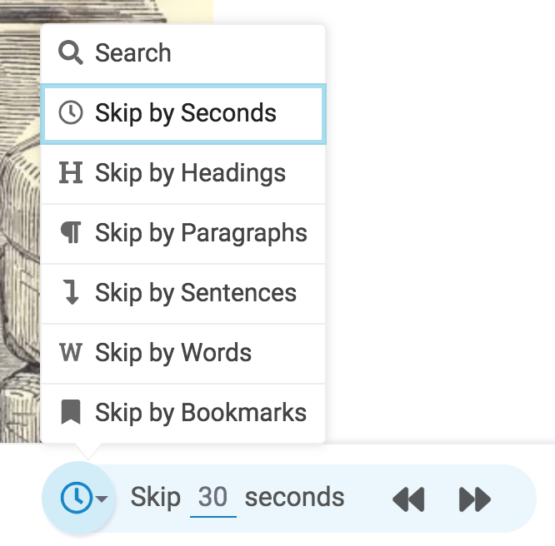Choose Skip by Headings option

coord(183,174)
